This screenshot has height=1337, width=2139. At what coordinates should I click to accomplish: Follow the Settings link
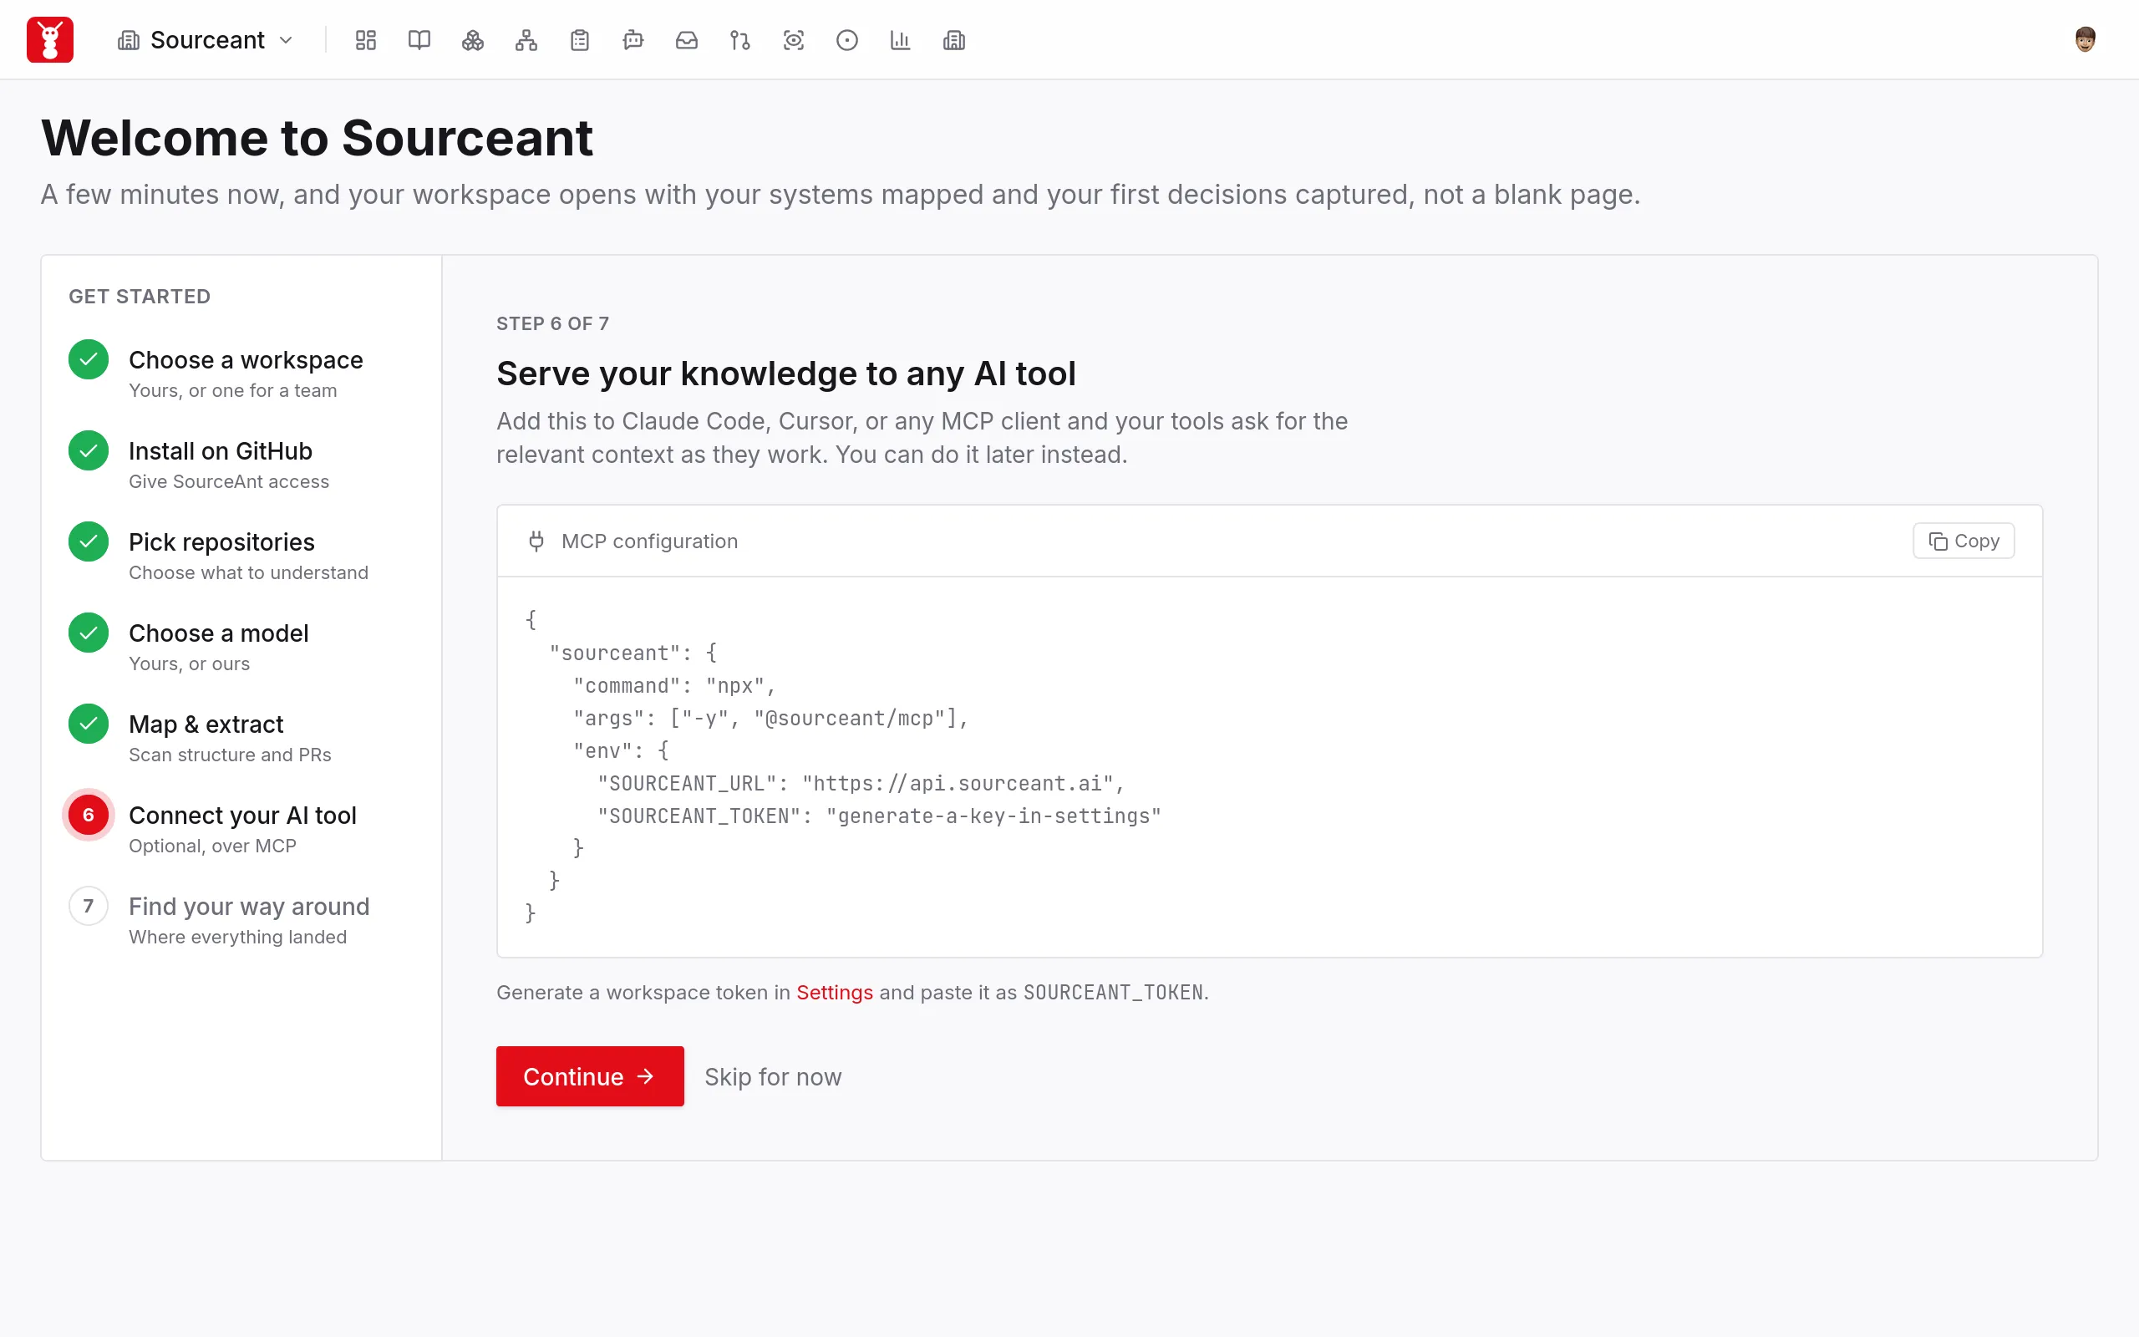pyautogui.click(x=835, y=992)
